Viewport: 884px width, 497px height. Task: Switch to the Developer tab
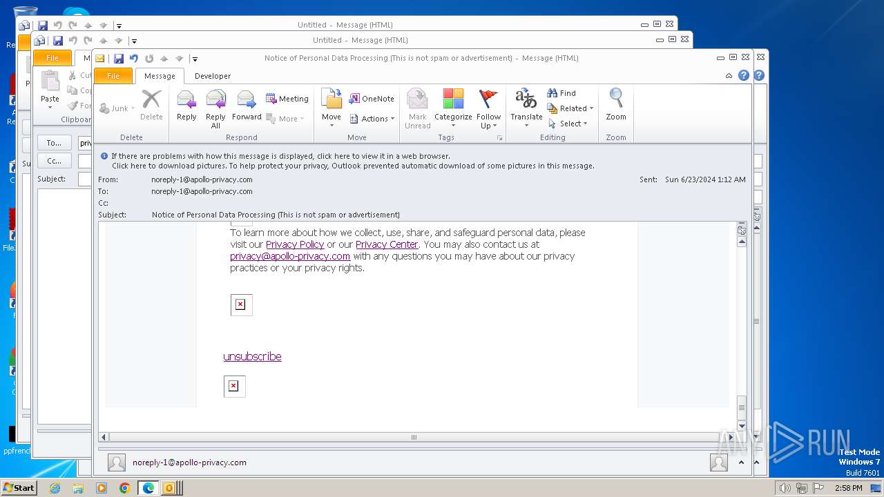(213, 76)
